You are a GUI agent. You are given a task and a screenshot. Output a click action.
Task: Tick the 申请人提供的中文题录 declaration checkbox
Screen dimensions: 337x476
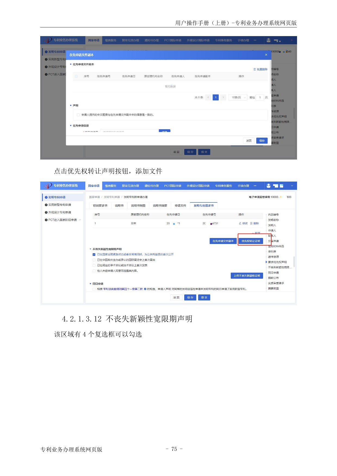(78, 115)
